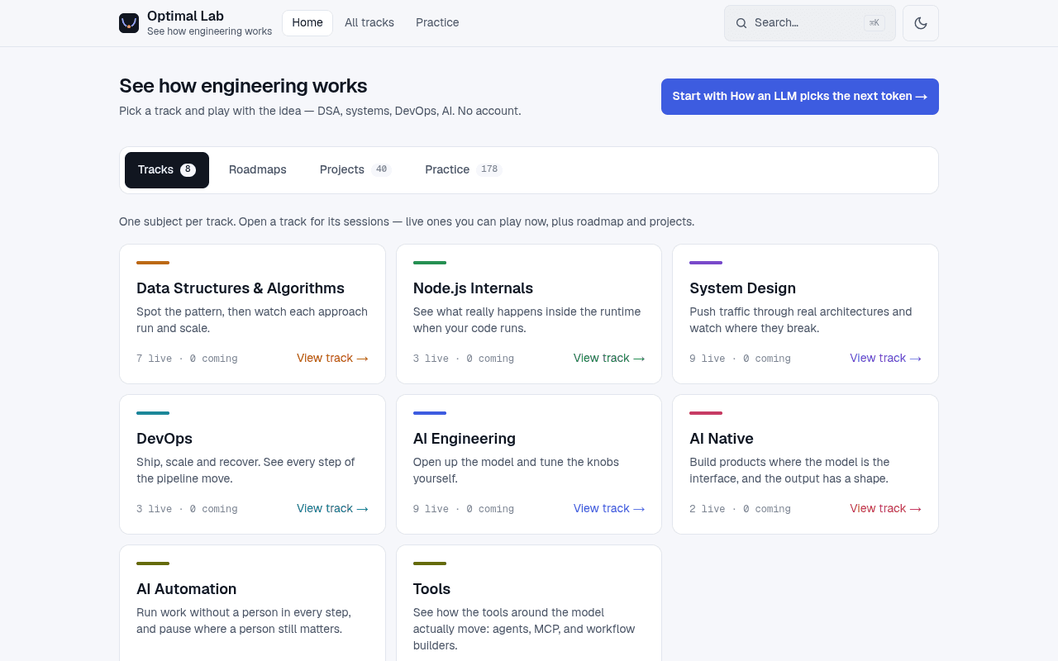The height and width of the screenshot is (661, 1058).
Task: Click the DevOps card title
Action: coord(164,439)
